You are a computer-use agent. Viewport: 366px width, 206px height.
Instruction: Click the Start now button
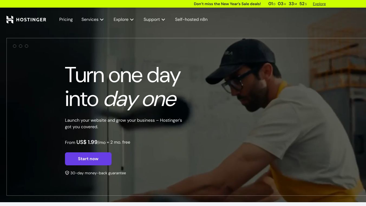tap(88, 159)
